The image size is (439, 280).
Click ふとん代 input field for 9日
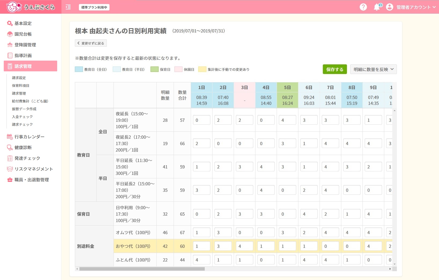pyautogui.click(x=373, y=260)
